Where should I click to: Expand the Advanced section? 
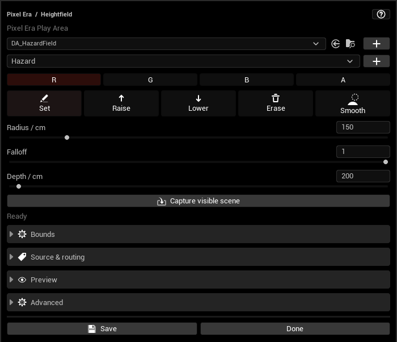point(198,302)
